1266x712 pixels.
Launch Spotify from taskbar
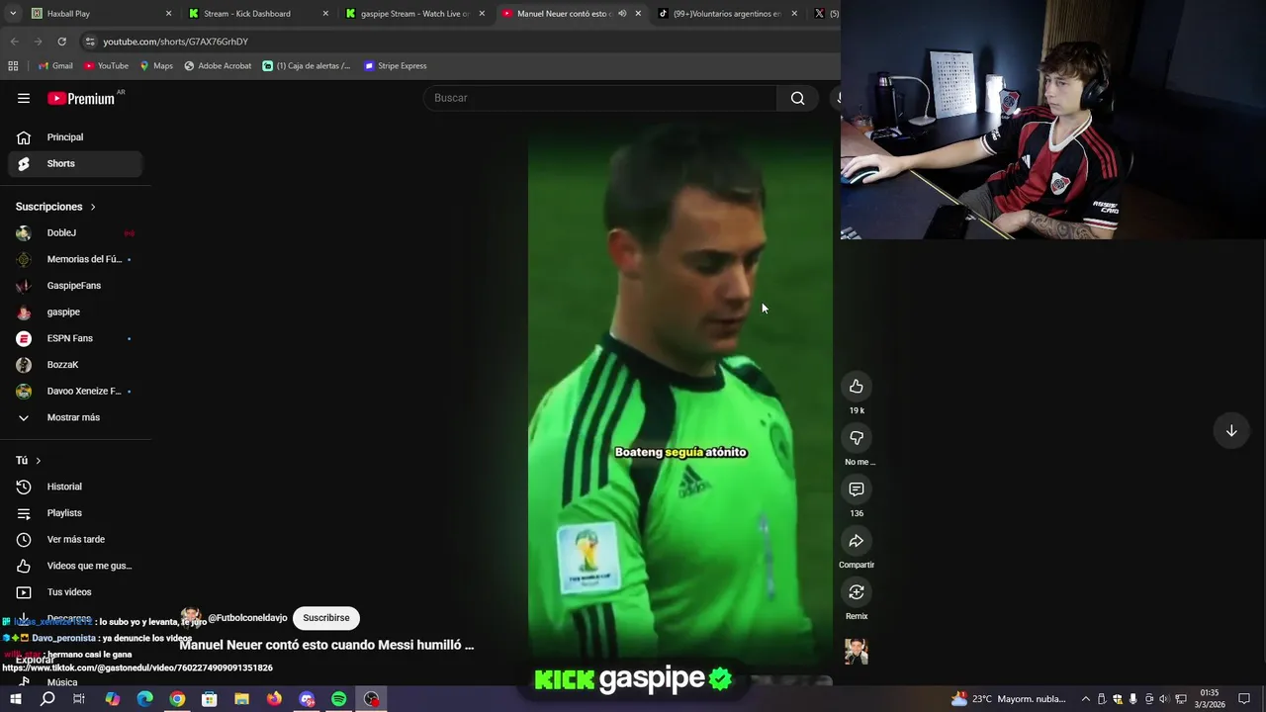point(339,699)
